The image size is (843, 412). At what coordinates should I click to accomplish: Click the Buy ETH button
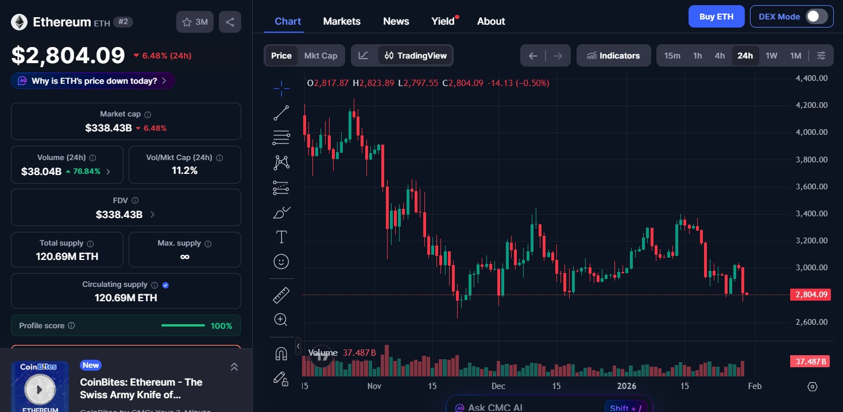[x=716, y=17]
